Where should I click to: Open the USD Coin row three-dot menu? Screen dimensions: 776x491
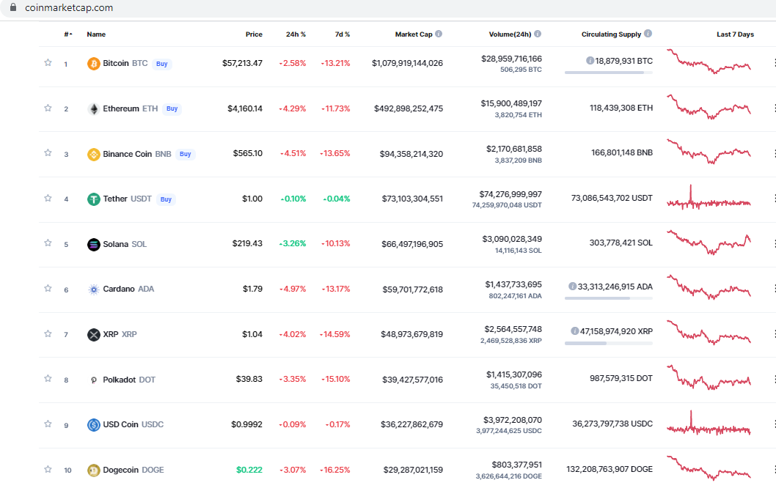coord(774,424)
